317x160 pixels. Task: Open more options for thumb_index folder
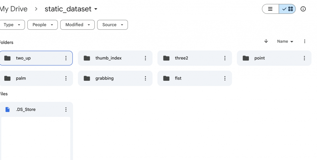(x=145, y=58)
